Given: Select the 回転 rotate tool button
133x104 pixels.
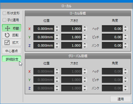Looking at the screenshot, I should [12, 35].
